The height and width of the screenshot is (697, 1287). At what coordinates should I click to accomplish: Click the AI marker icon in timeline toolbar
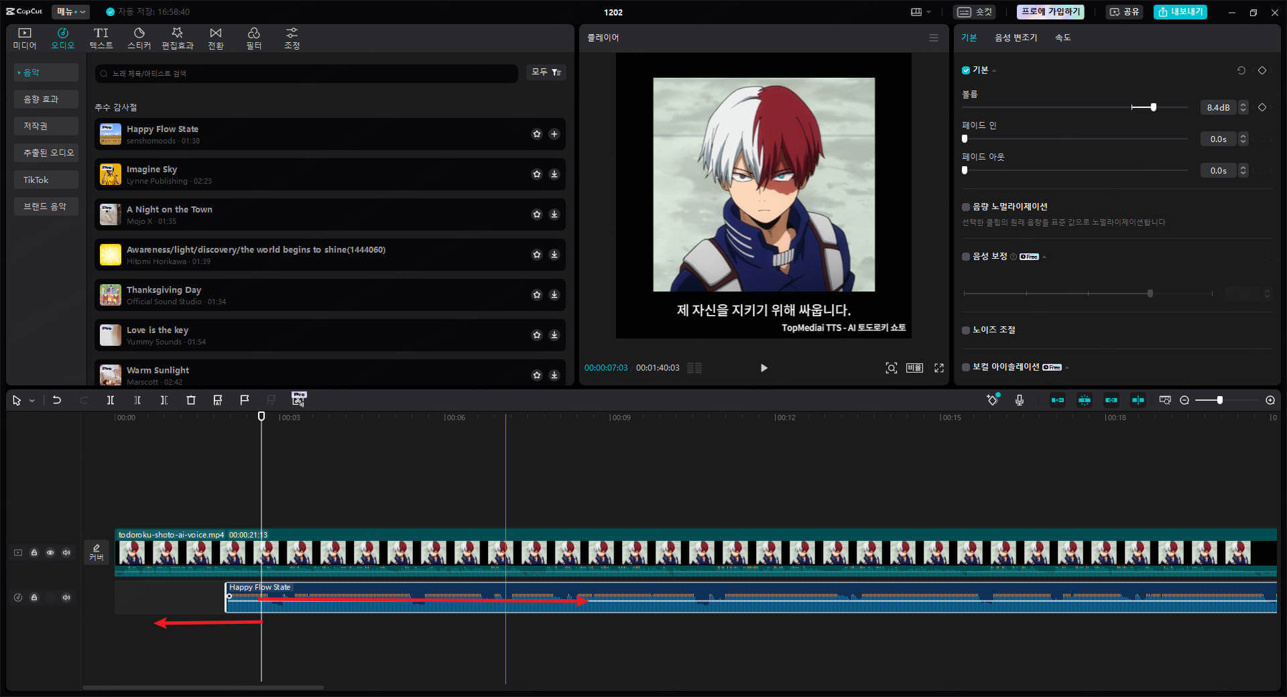coord(218,400)
